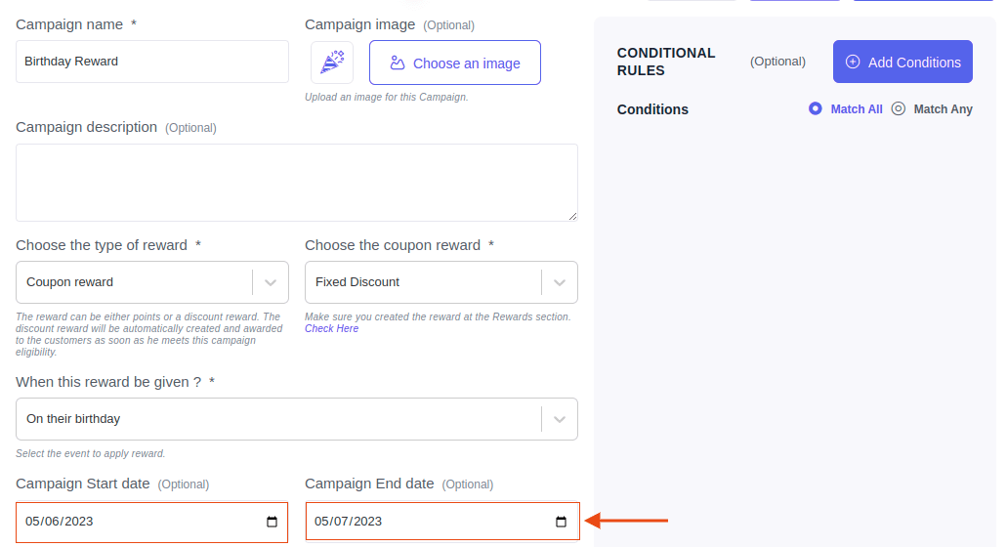Image resolution: width=1007 pixels, height=547 pixels.
Task: Click the picture icon in Choose an image
Action: [398, 63]
